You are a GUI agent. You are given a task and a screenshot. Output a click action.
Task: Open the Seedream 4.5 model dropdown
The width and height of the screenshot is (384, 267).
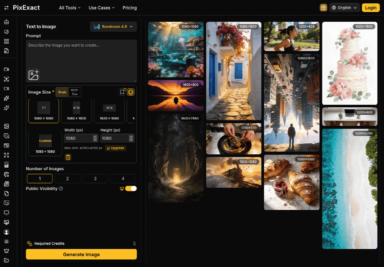113,27
